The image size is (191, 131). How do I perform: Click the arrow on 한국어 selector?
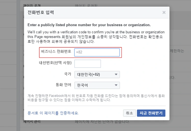116,85
